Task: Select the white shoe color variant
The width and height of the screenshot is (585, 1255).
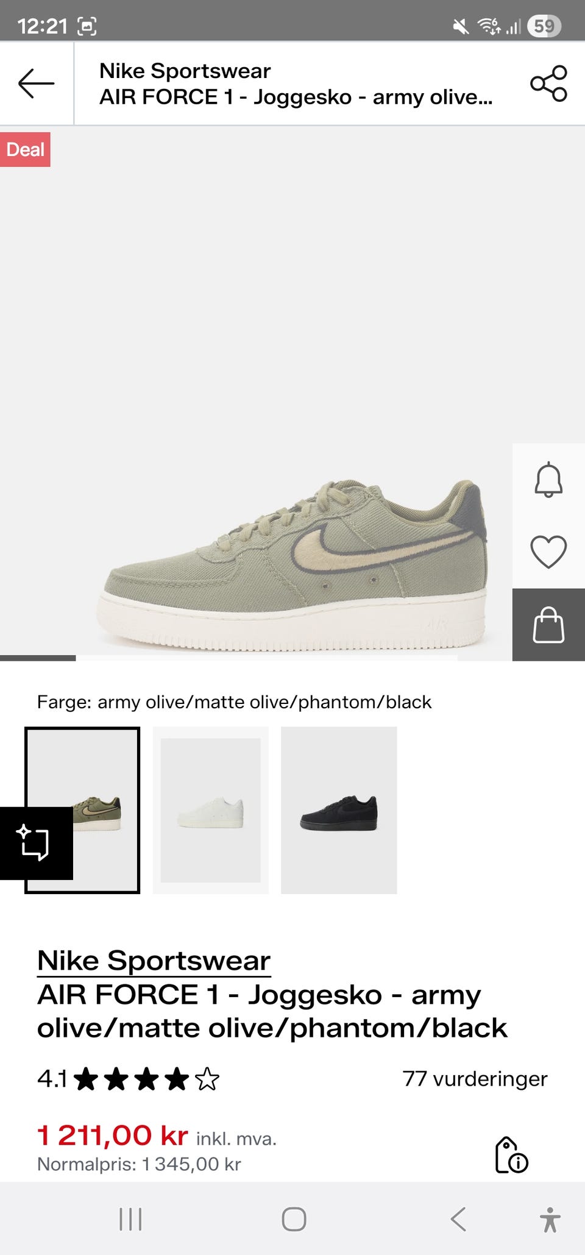Action: tap(211, 810)
